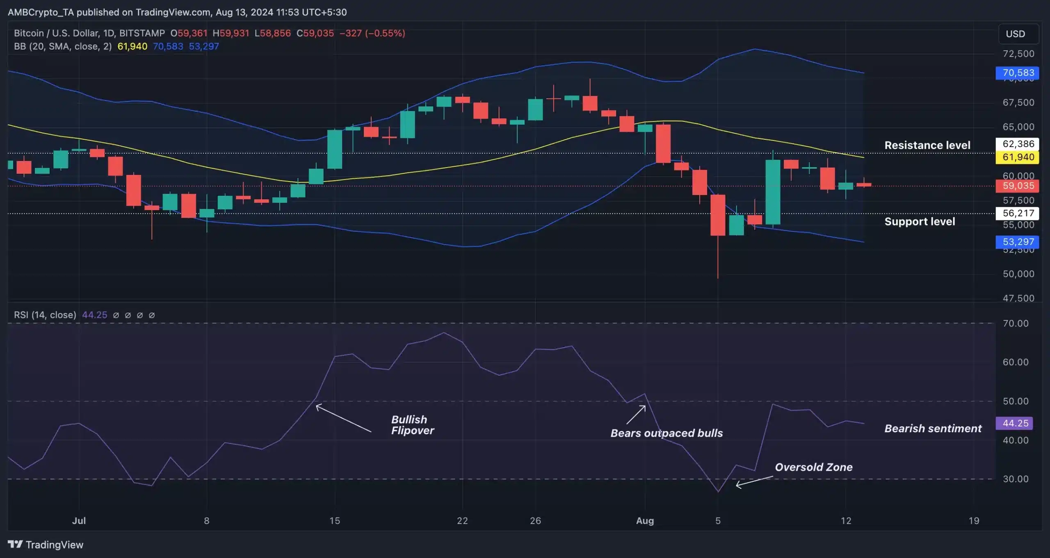
Task: Select the blue 70,583 upper band price label
Action: [x=1017, y=73]
